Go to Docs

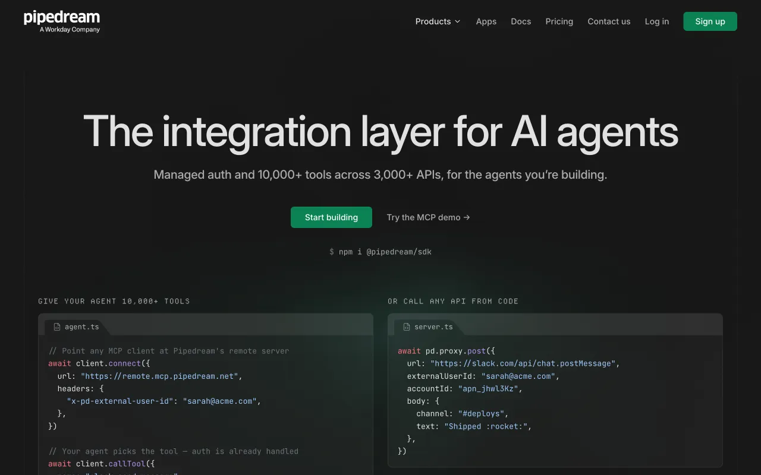click(521, 21)
